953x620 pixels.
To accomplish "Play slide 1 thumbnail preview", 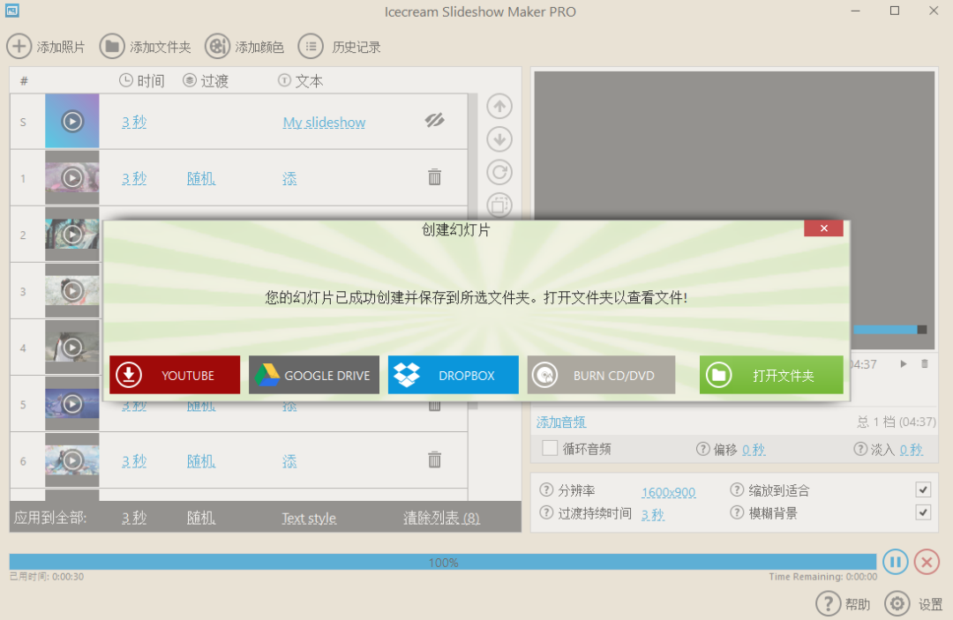I will coord(72,178).
